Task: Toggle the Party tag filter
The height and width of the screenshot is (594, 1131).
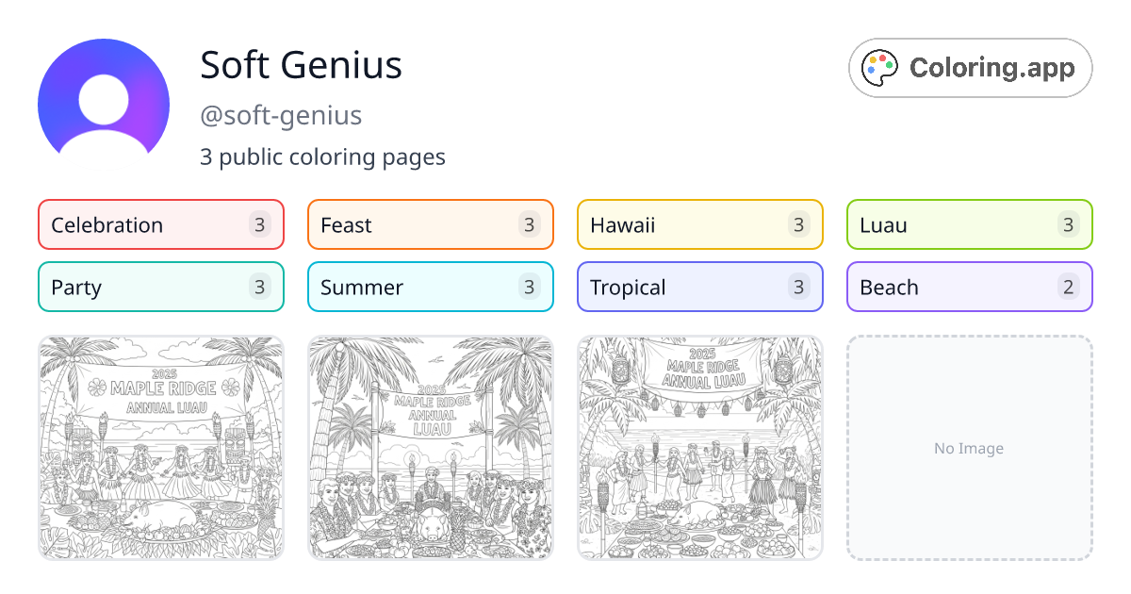Action: click(x=160, y=287)
